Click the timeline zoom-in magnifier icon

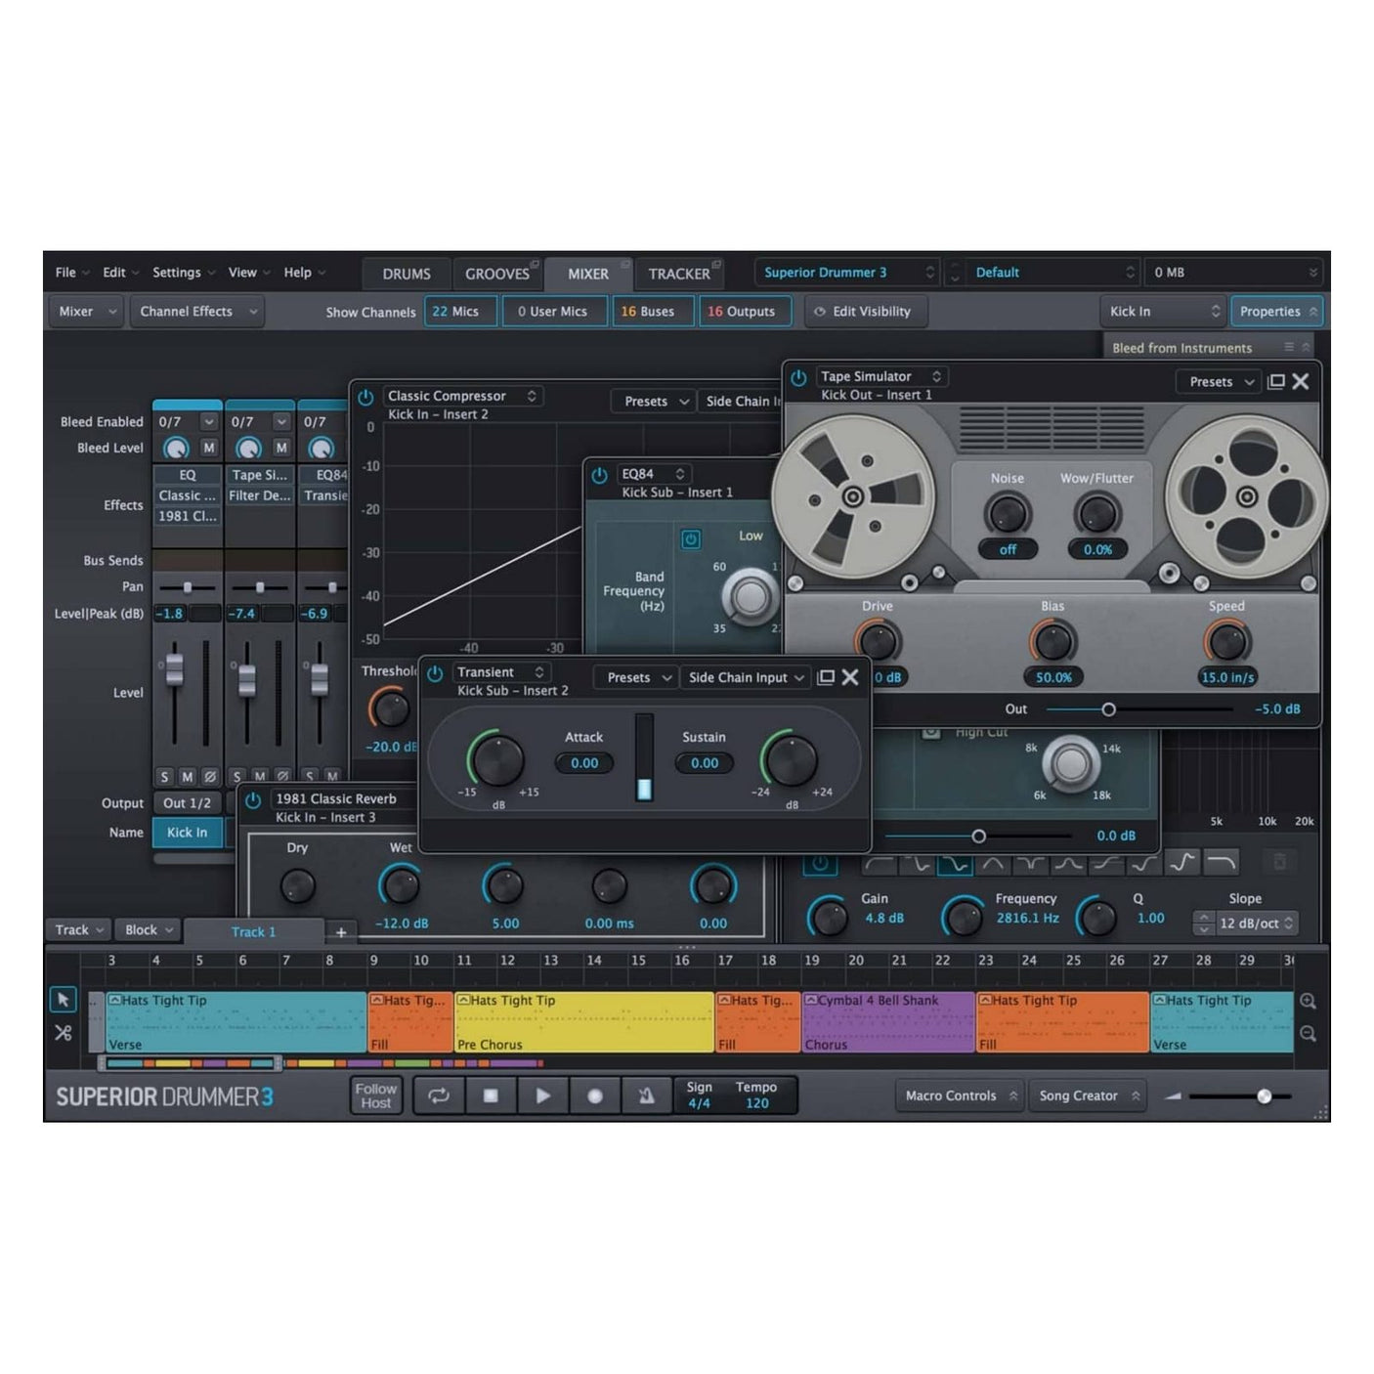(1310, 1002)
